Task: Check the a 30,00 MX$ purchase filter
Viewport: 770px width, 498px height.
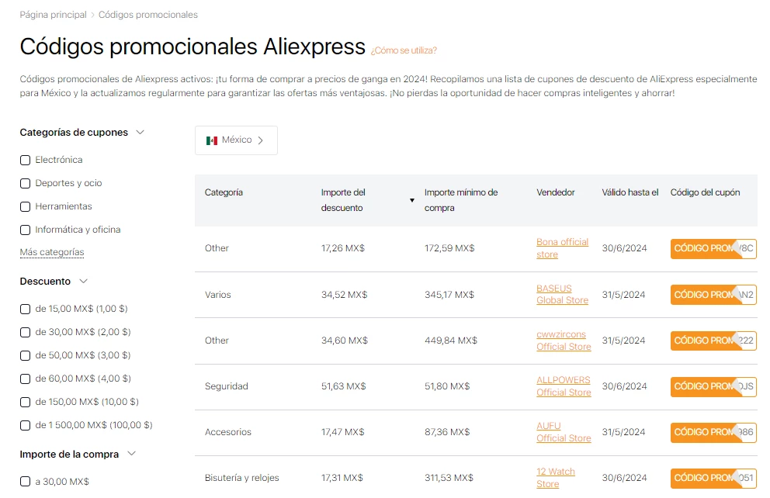Action: click(x=24, y=481)
